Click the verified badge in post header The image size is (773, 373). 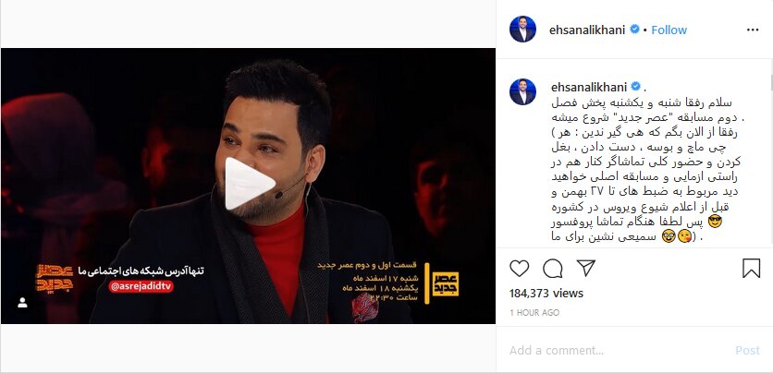tap(634, 30)
